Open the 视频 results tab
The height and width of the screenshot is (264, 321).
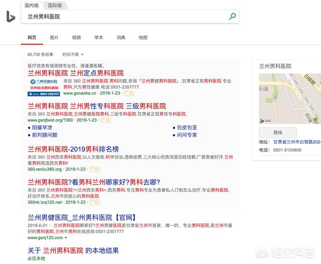[76, 38]
